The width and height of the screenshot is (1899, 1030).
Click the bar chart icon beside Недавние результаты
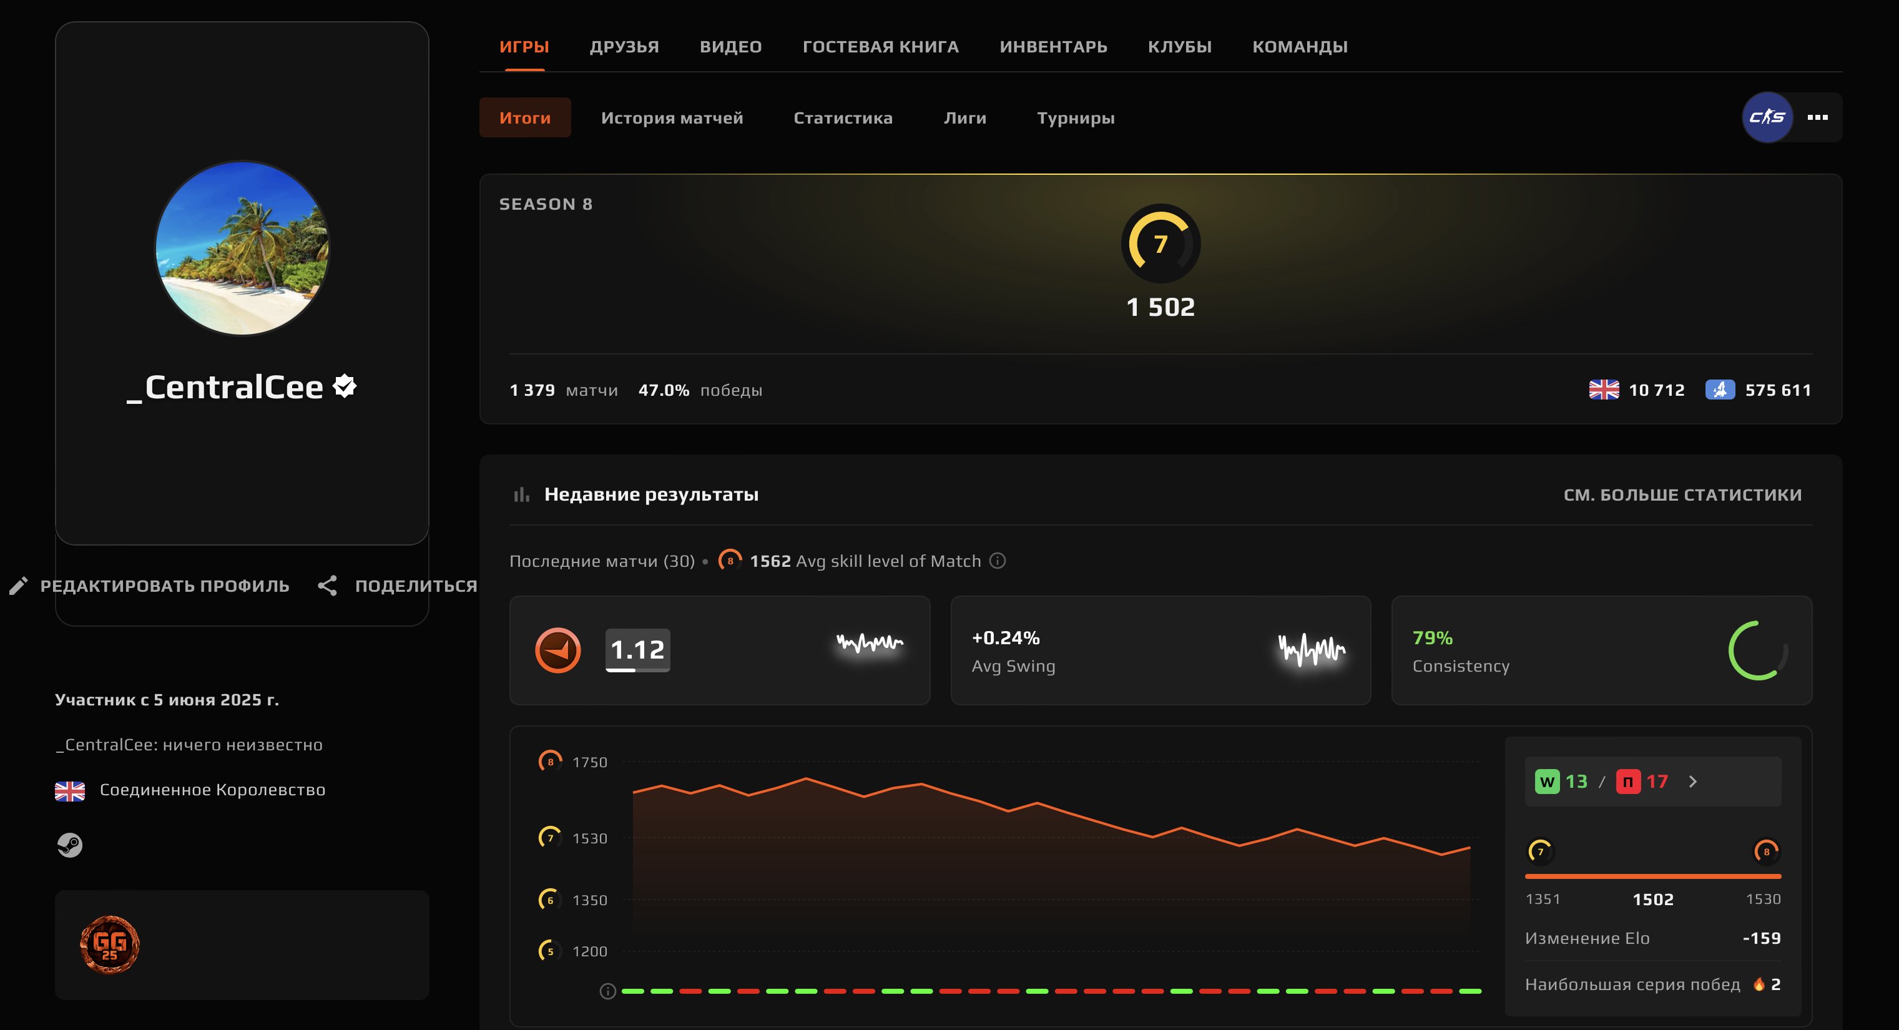521,495
